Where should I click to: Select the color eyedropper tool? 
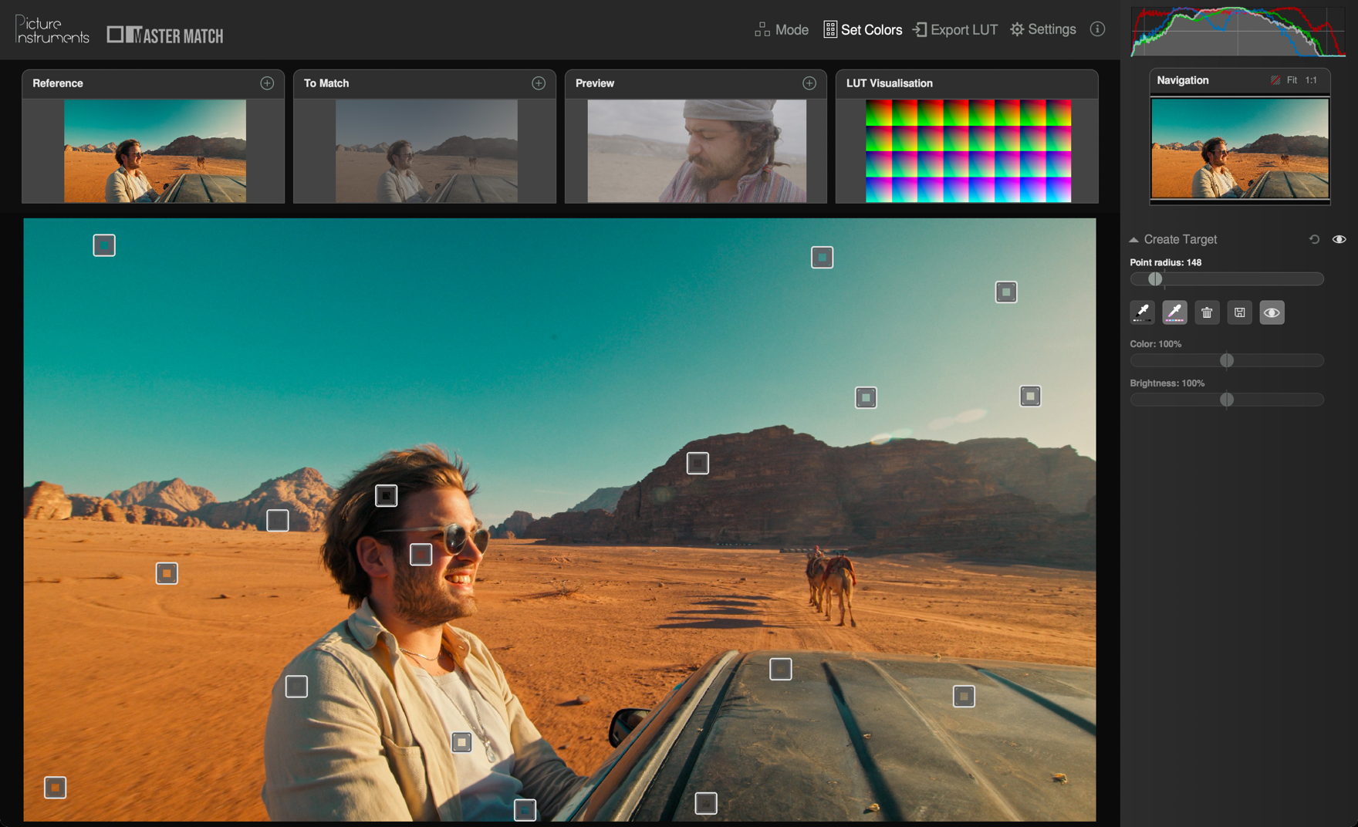tap(1174, 312)
